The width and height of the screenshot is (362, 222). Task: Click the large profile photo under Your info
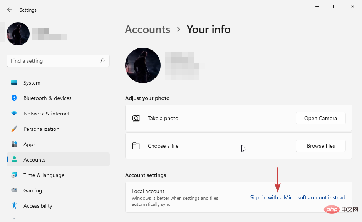click(143, 65)
